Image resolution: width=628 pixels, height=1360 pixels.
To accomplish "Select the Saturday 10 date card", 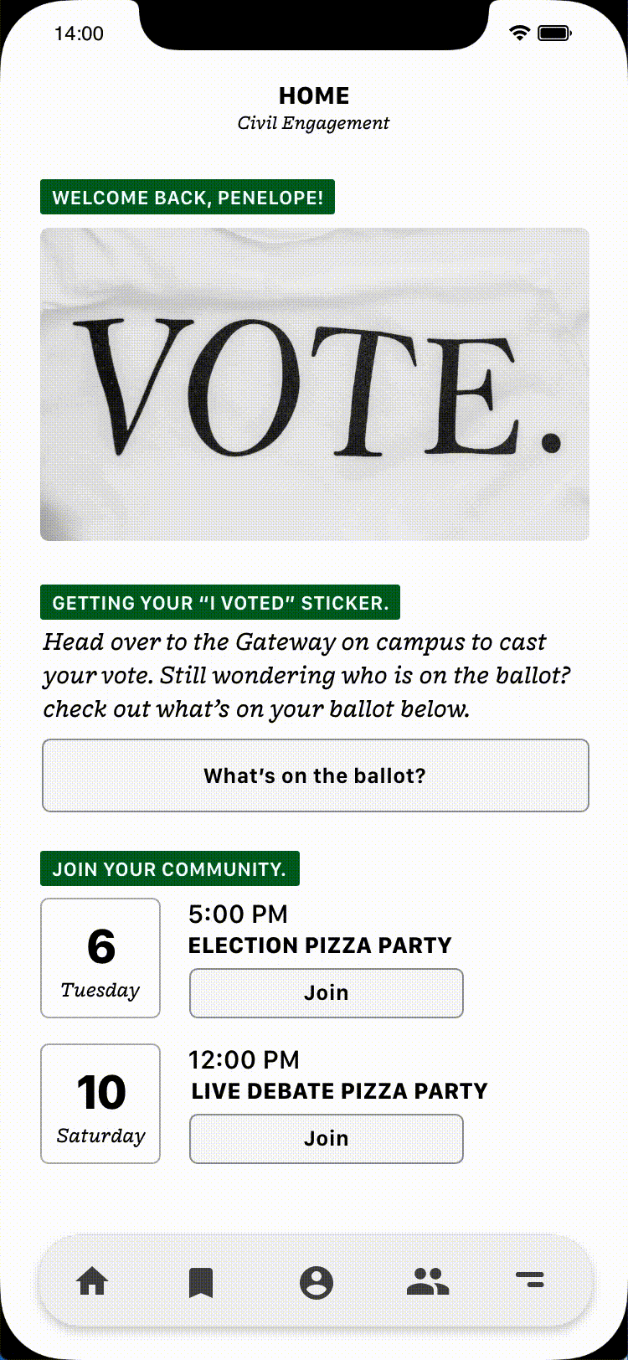I will click(100, 1104).
